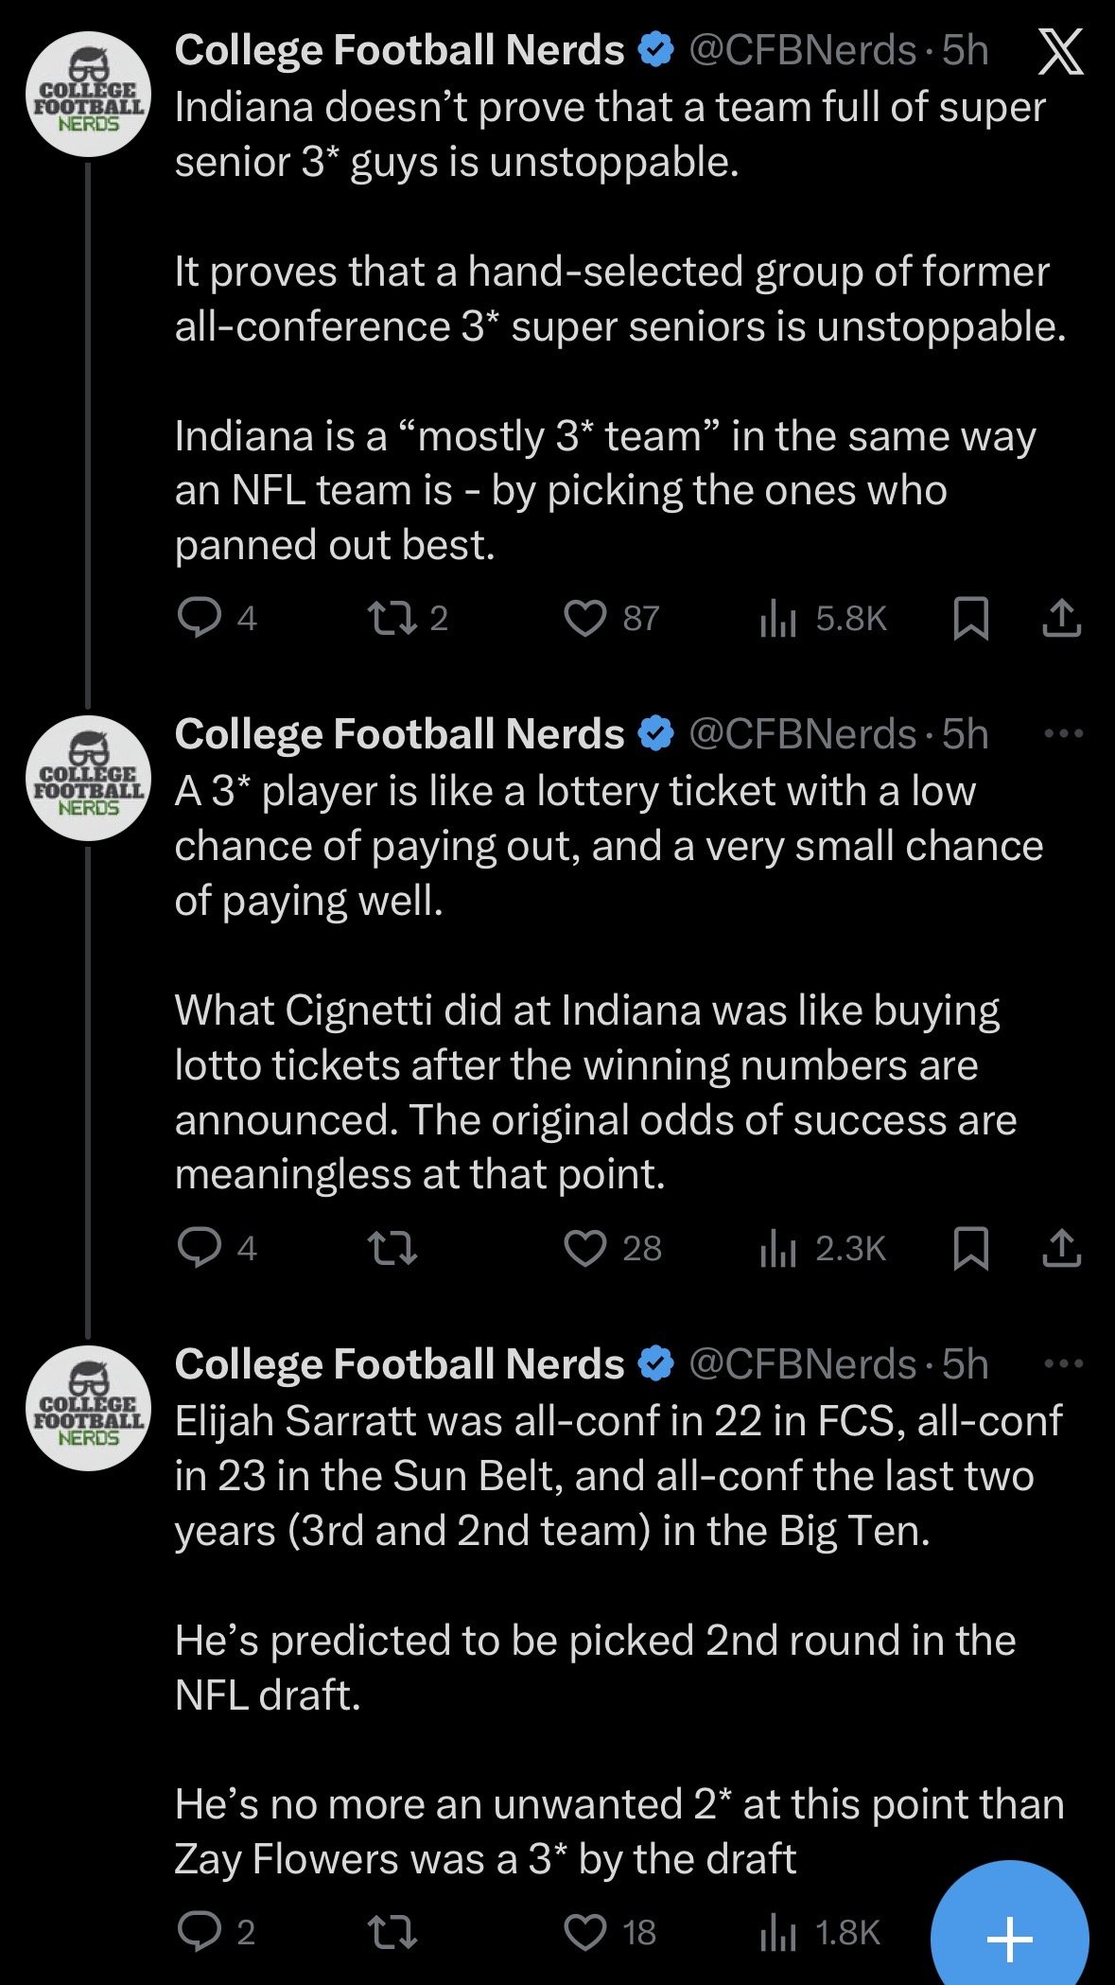The image size is (1115, 1985).
Task: Share the lottery ticket tweet
Action: 1061,1248
